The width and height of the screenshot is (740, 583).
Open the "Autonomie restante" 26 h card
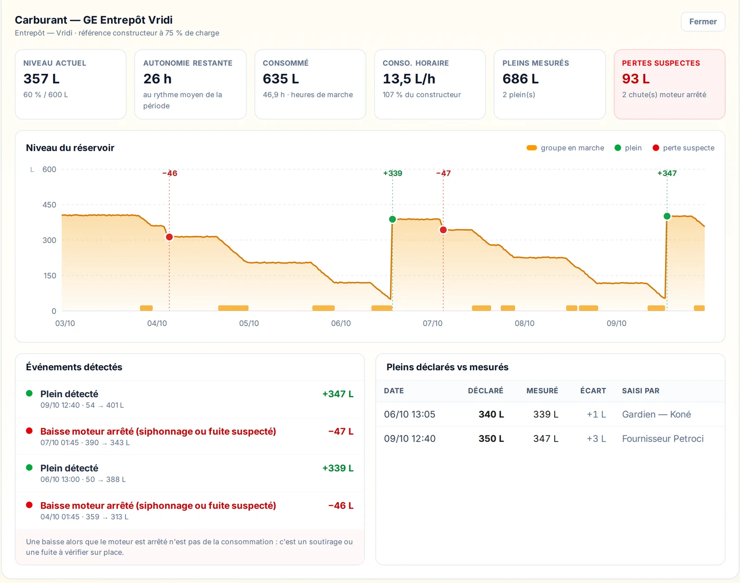191,84
